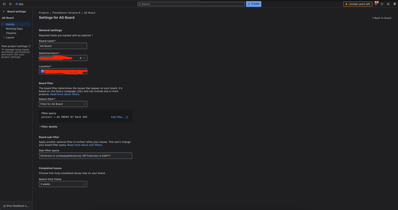Open the Location field selector

[63, 71]
